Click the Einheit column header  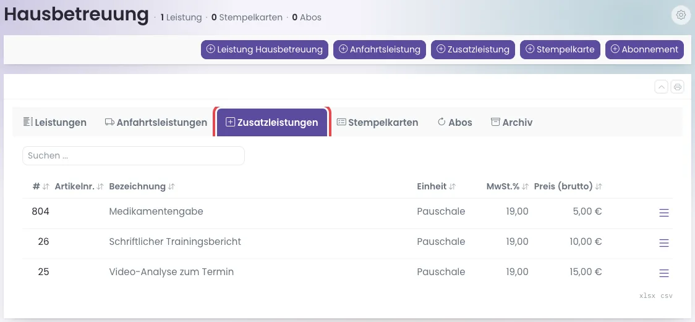tap(432, 186)
